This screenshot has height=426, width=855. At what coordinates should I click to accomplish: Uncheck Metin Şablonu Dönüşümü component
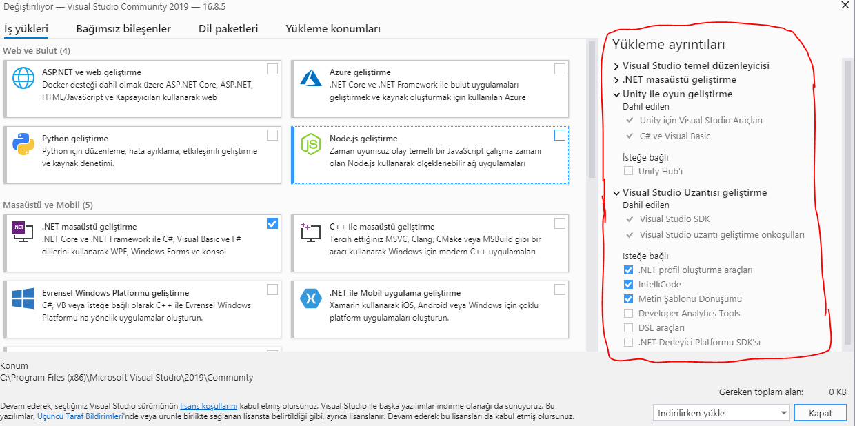(x=628, y=299)
